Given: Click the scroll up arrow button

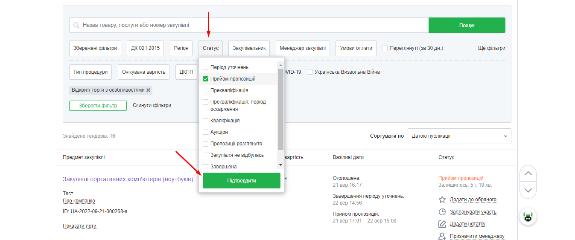Looking at the screenshot, I should [528, 173].
